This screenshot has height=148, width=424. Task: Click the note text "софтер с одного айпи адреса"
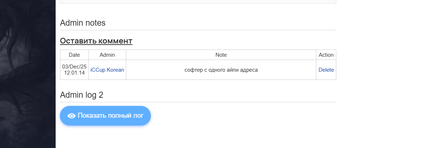coord(221,70)
